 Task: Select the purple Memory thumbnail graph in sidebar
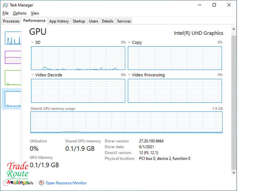pos(13,57)
